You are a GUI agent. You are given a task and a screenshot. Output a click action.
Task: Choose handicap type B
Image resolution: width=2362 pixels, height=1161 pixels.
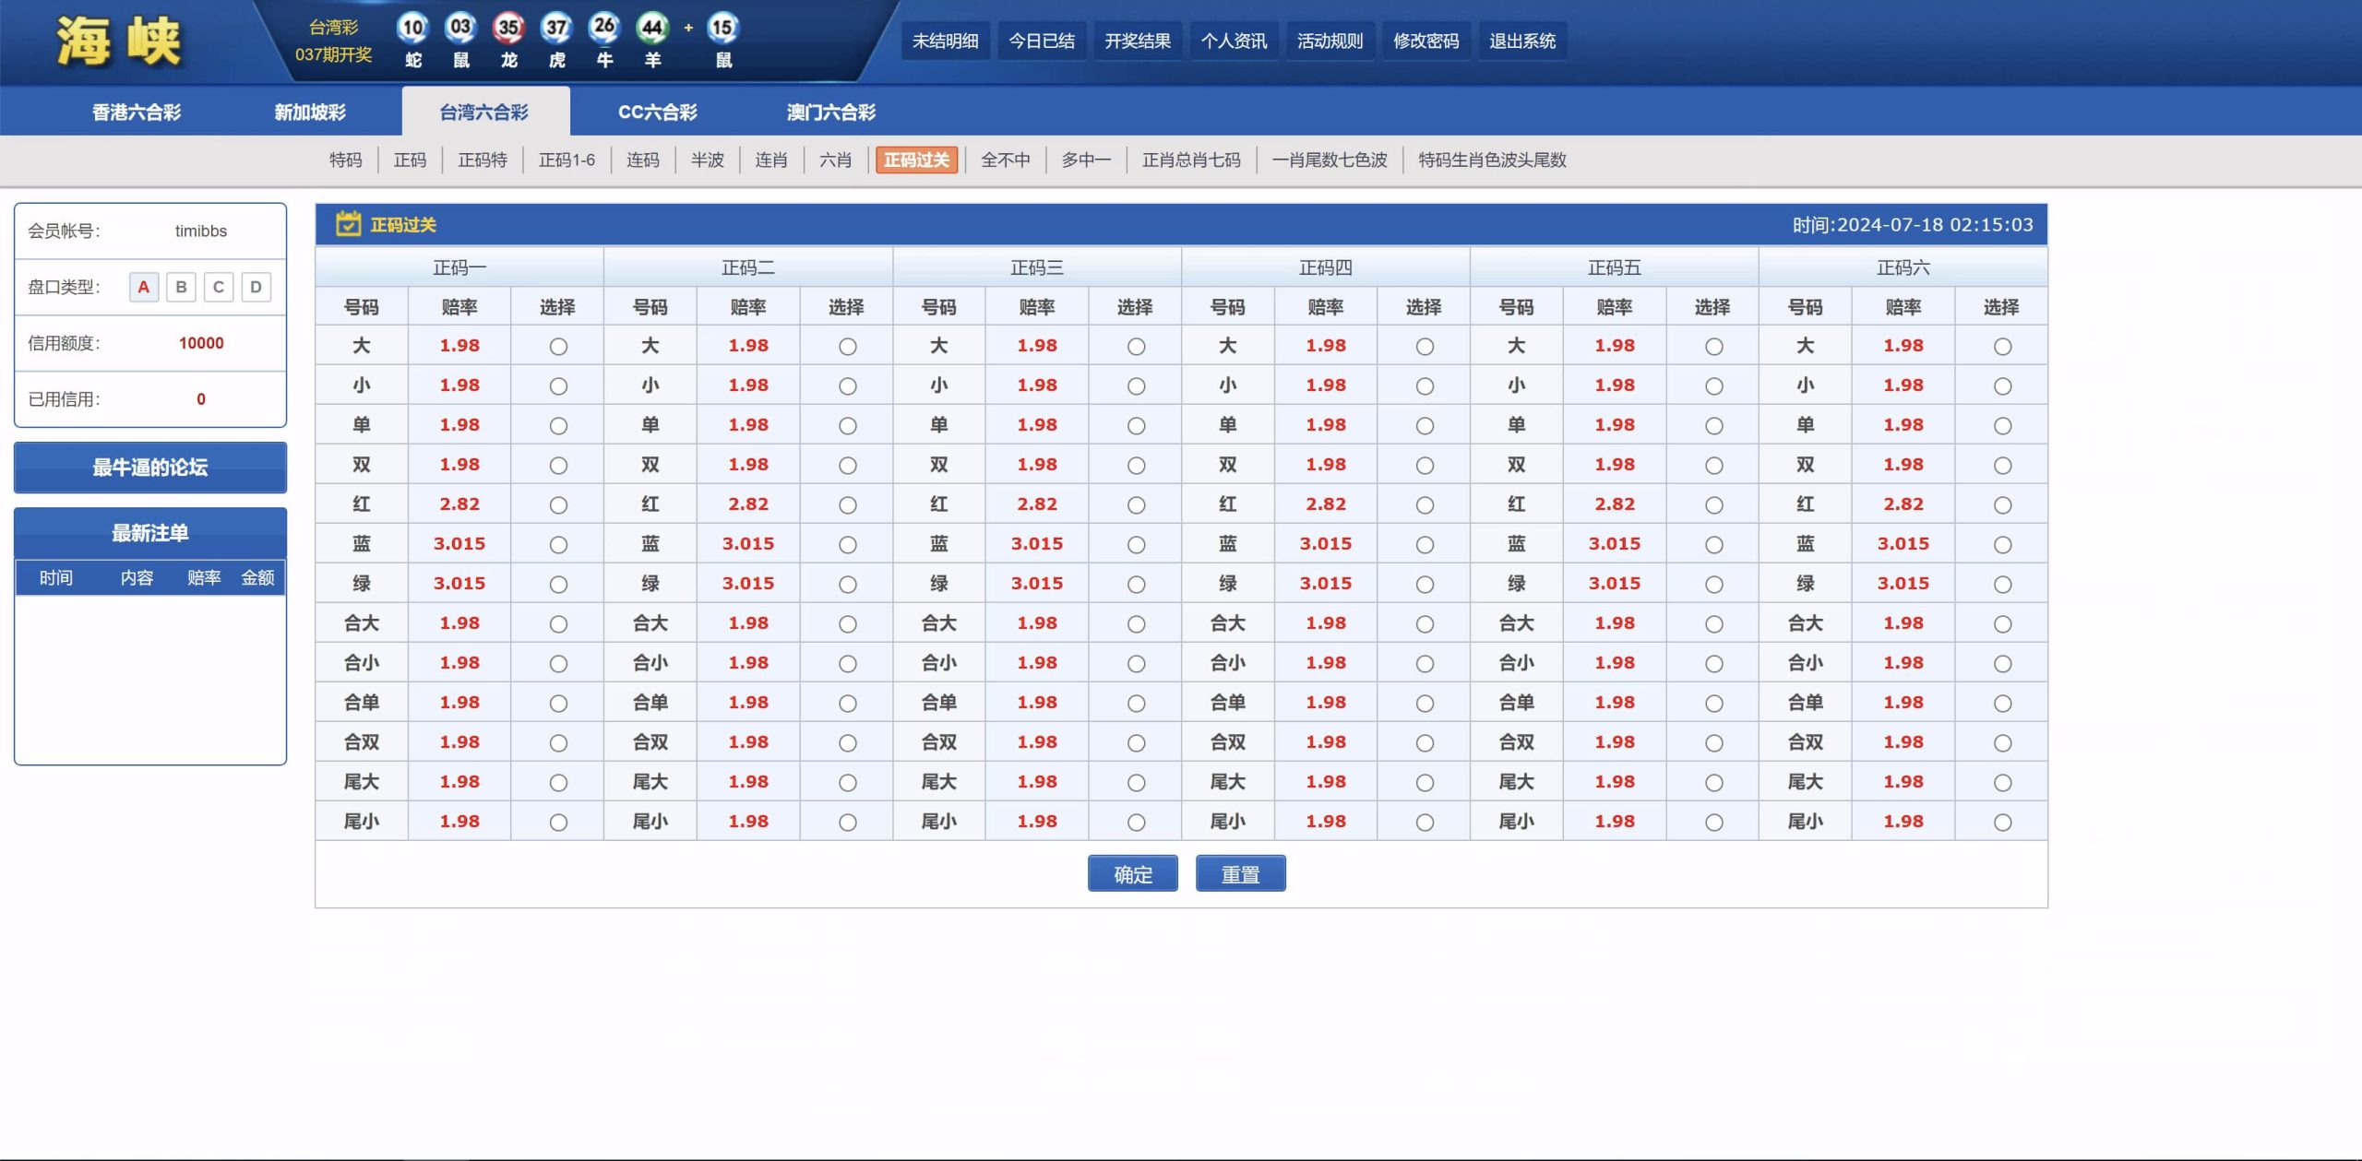coord(181,287)
